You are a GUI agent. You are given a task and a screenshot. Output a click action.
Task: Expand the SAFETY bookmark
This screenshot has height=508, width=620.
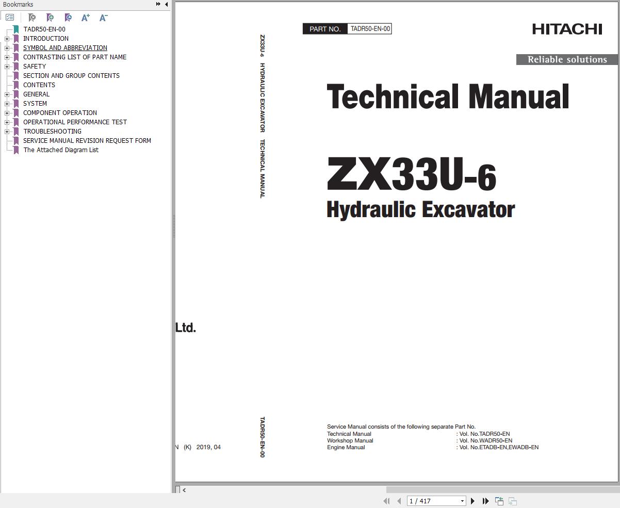[7, 67]
